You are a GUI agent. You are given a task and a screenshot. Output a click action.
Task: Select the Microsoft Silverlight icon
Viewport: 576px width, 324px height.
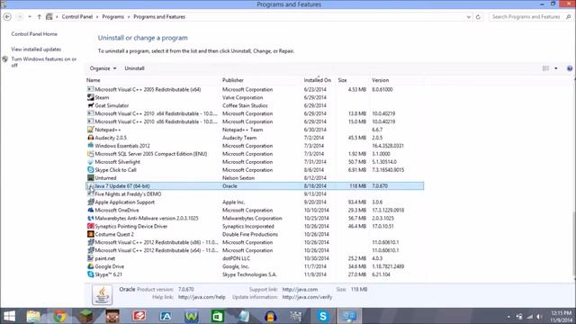(x=90, y=162)
